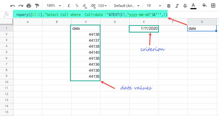Select column B header
The image size is (219, 116).
[x=57, y=22]
